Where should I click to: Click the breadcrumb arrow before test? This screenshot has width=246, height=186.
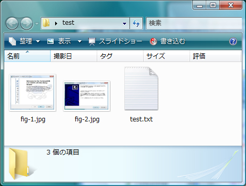[56, 23]
